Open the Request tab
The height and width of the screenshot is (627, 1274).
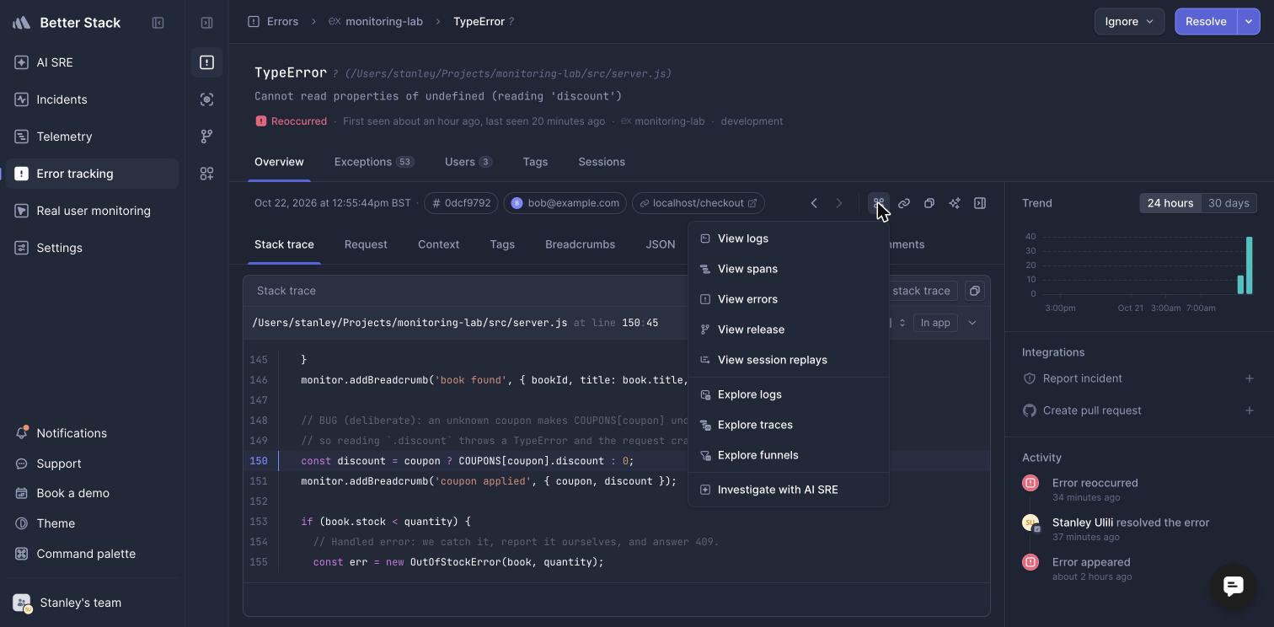(x=366, y=244)
